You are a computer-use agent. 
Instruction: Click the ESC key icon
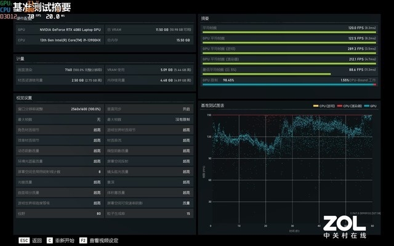tap(24, 240)
